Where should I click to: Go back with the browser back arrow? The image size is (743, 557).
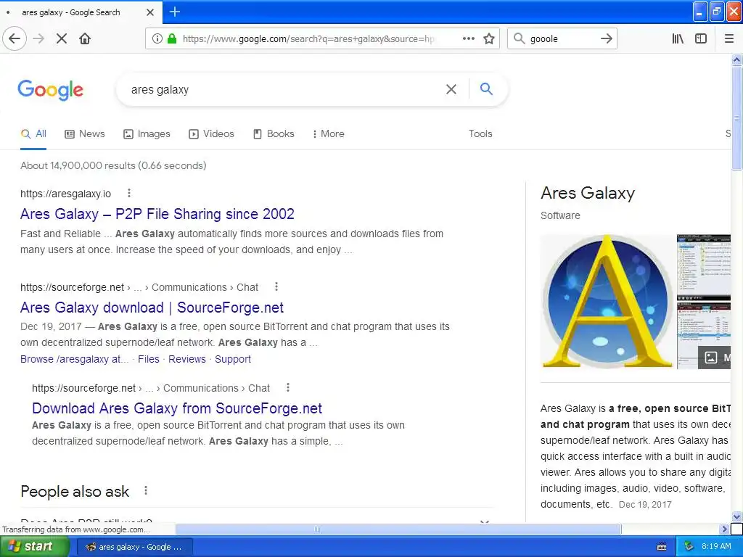[x=15, y=38]
